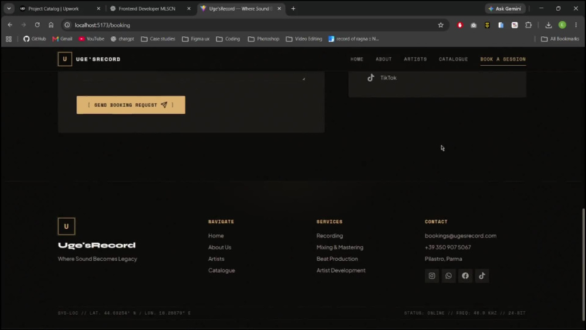Bookmark this page with star icon
The height and width of the screenshot is (330, 586).
441,25
